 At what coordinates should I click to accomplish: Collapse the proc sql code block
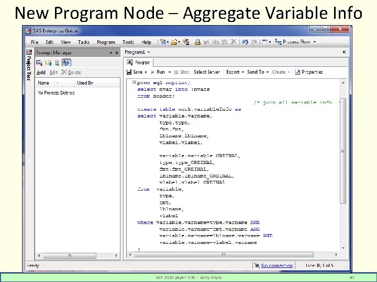tap(134, 83)
